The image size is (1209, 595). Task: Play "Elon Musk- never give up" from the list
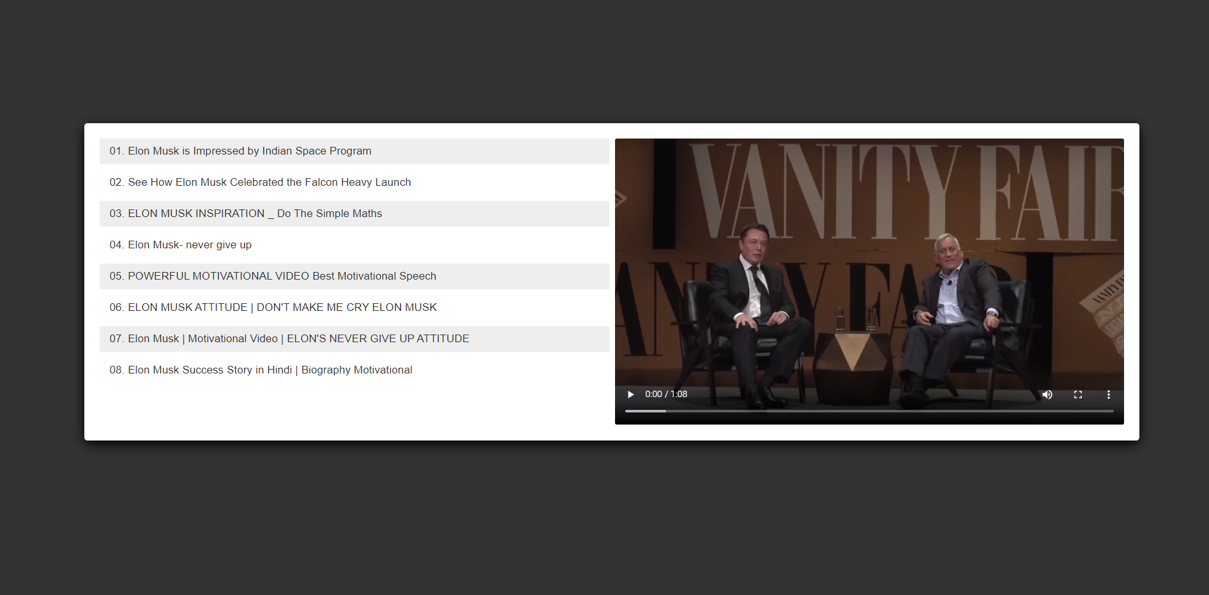coord(189,245)
